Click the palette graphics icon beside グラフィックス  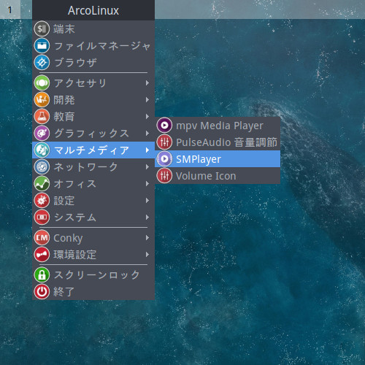pos(42,134)
